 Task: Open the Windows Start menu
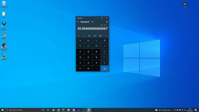[2, 110]
